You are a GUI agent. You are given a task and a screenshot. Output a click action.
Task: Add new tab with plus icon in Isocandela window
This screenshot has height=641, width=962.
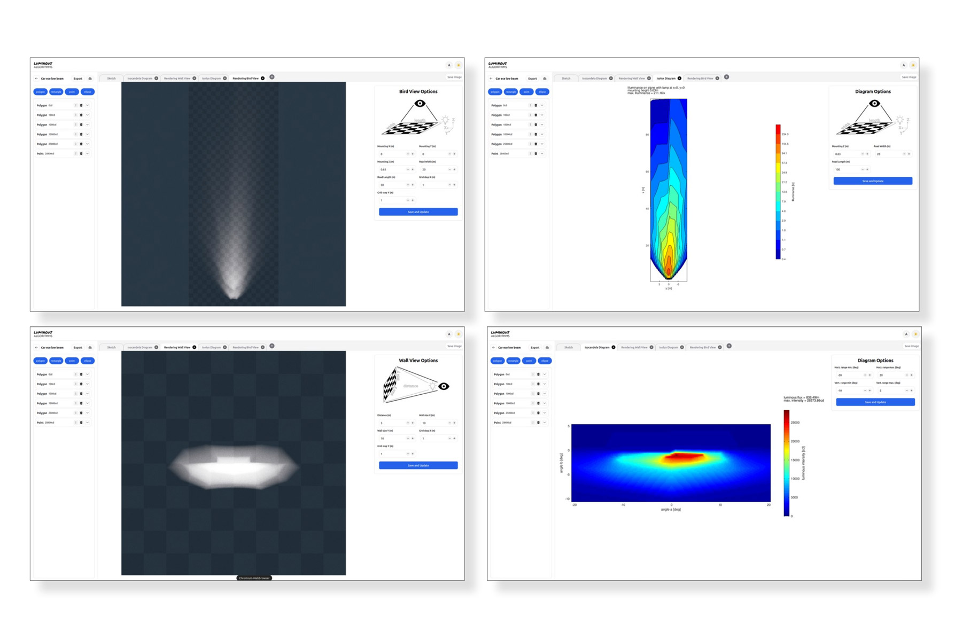(729, 346)
